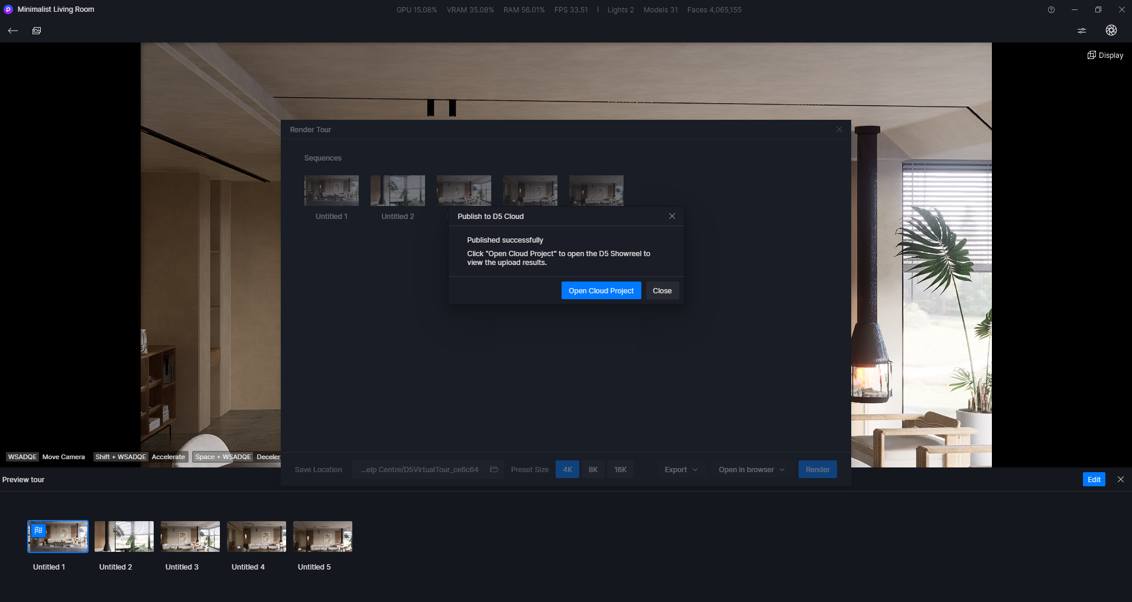Click the folder icon beside Save Location path
The height and width of the screenshot is (602, 1132).
tap(494, 469)
